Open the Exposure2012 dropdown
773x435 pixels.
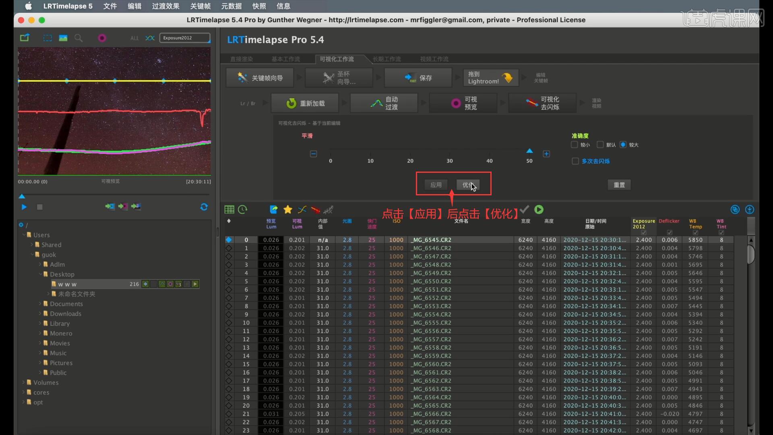pyautogui.click(x=185, y=38)
